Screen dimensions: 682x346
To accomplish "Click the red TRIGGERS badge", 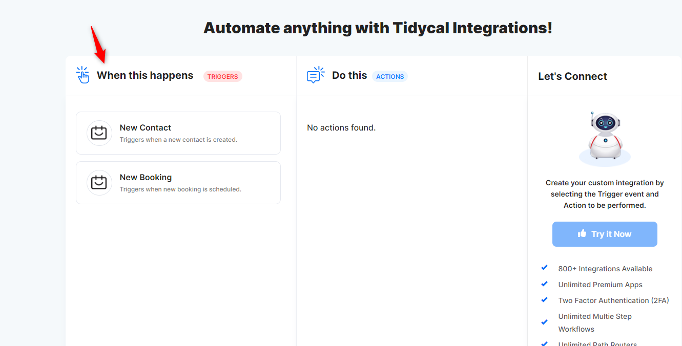I will tap(223, 76).
